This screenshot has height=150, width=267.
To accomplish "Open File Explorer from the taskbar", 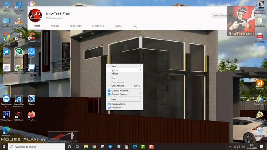I will click(x=86, y=147).
